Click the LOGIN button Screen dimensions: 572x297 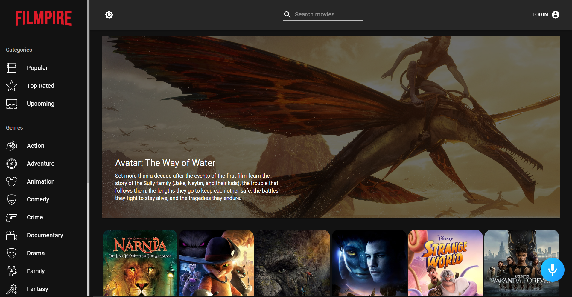545,15
